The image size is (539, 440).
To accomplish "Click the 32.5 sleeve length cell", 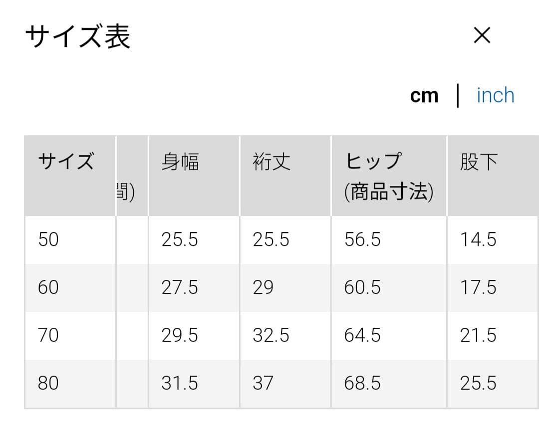I will 285,336.
